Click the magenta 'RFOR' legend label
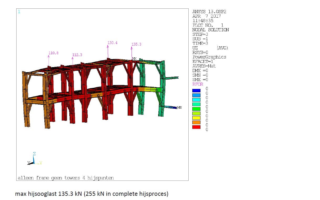 click(198, 84)
